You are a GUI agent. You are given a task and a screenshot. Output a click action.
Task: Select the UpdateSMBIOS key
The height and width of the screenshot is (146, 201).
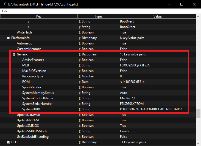click(x=28, y=126)
